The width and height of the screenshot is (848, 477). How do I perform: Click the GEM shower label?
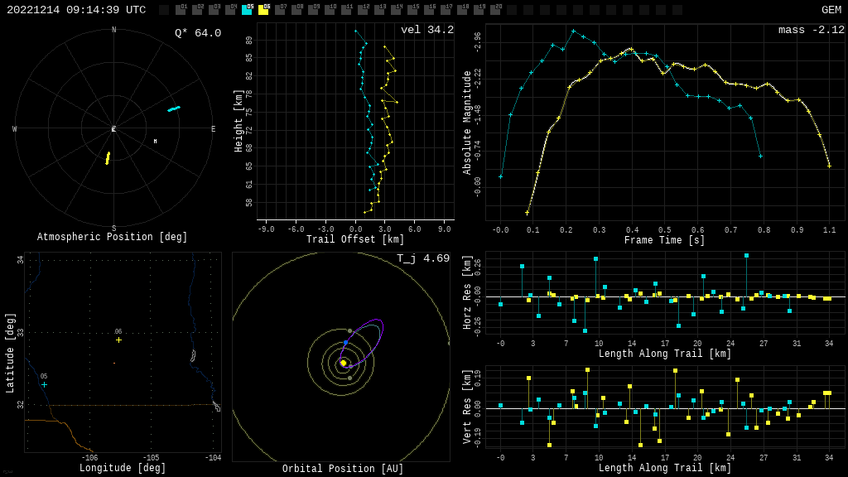(831, 10)
